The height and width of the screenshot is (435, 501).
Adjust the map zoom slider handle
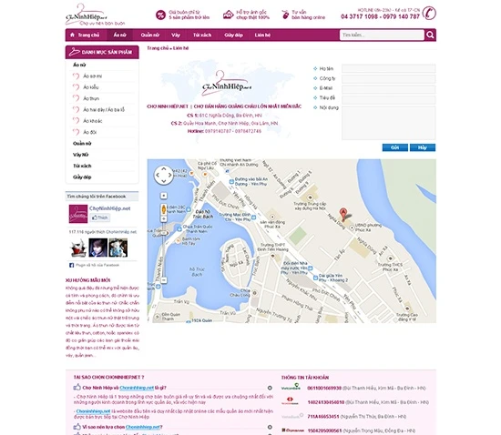tap(164, 233)
